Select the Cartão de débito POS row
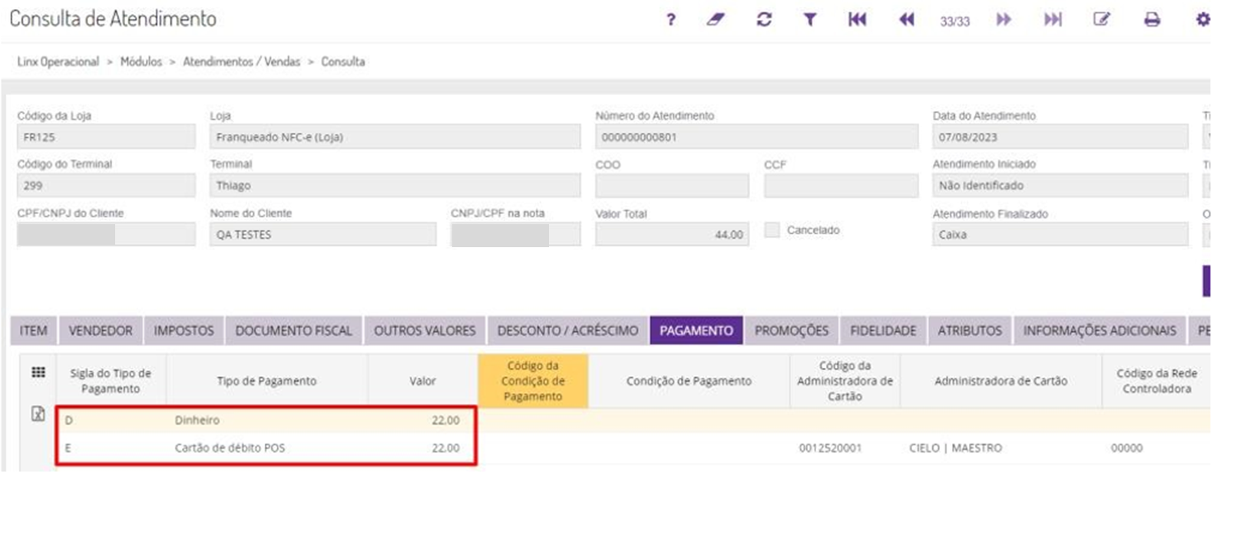 point(633,448)
